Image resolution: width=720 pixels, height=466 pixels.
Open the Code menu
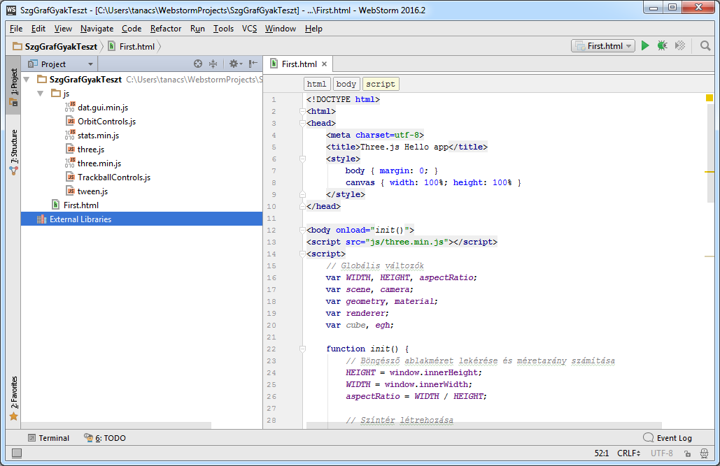pyautogui.click(x=132, y=29)
